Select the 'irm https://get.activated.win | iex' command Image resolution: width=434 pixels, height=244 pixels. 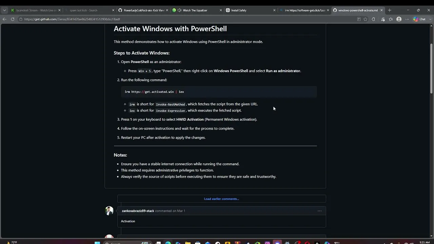point(154,92)
